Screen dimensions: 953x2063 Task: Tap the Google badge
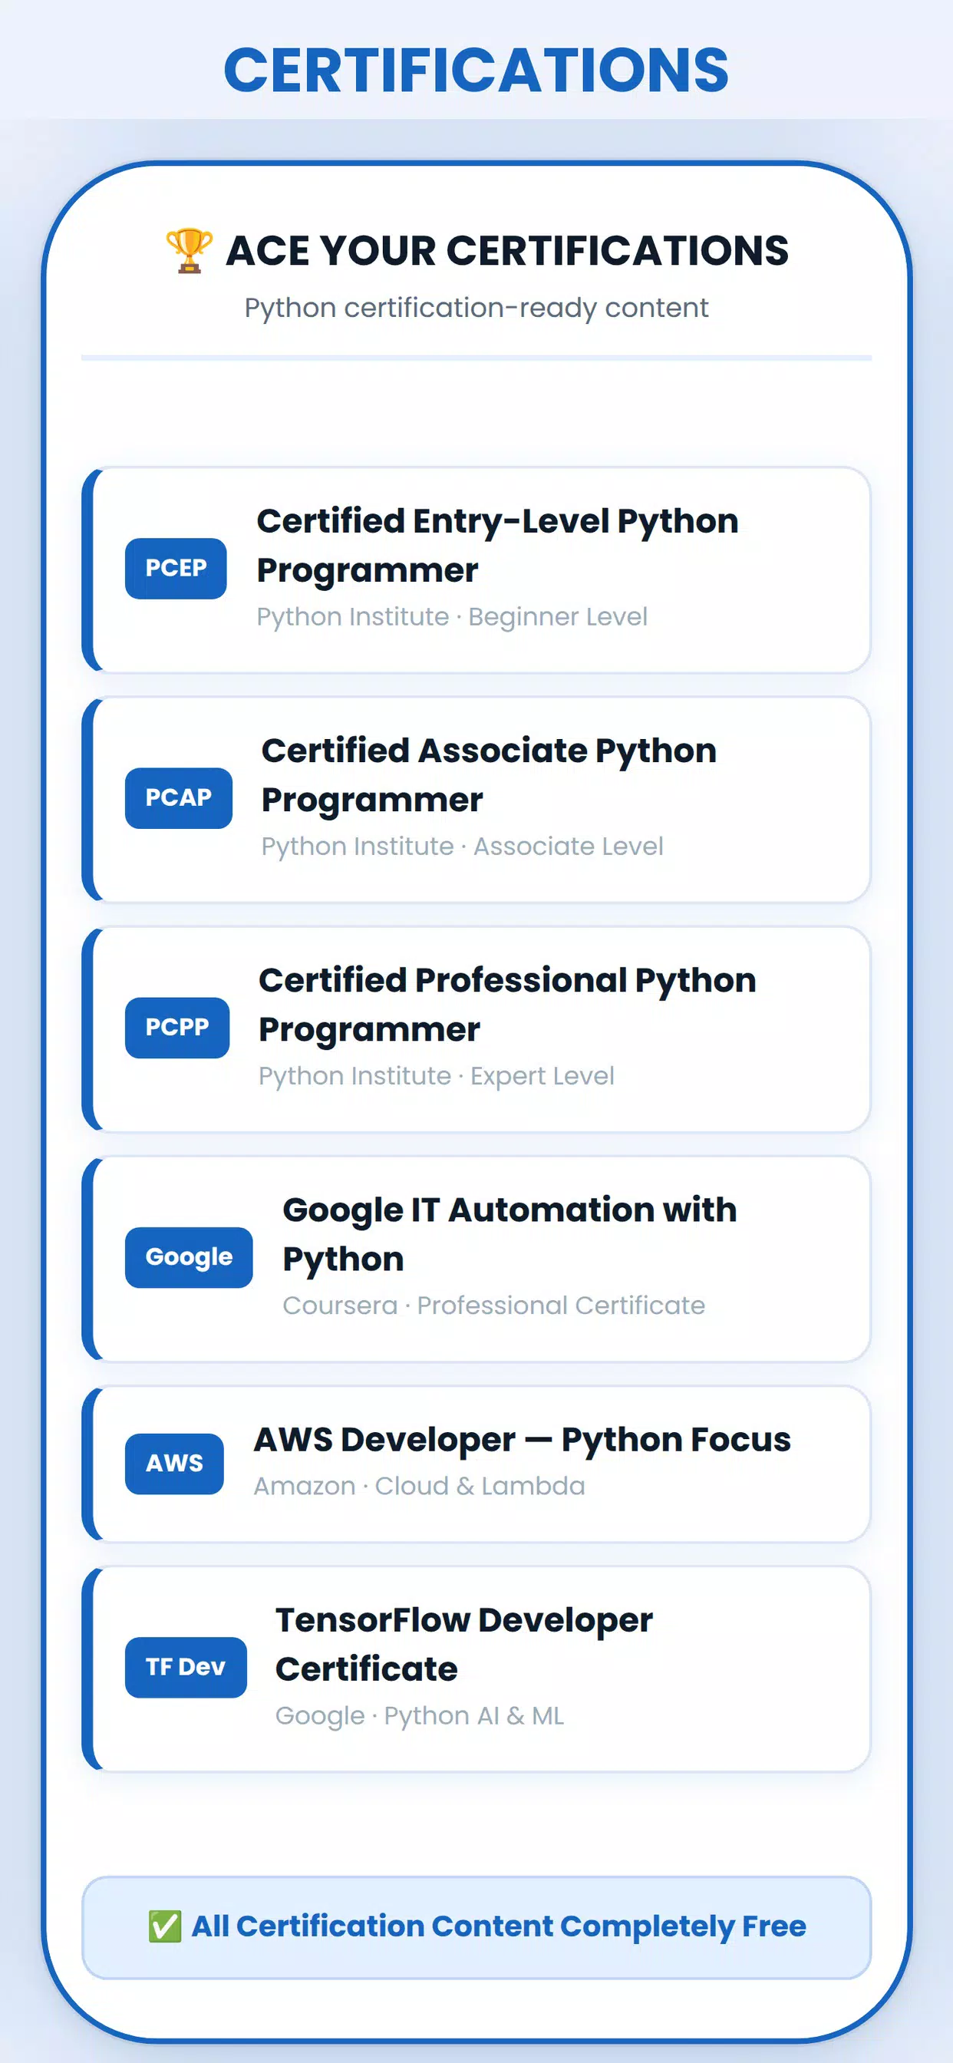(189, 1257)
